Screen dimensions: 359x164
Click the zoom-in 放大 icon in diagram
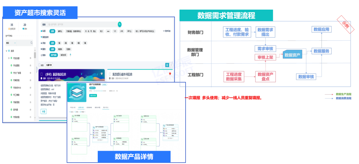pyautogui.click(x=70, y=112)
